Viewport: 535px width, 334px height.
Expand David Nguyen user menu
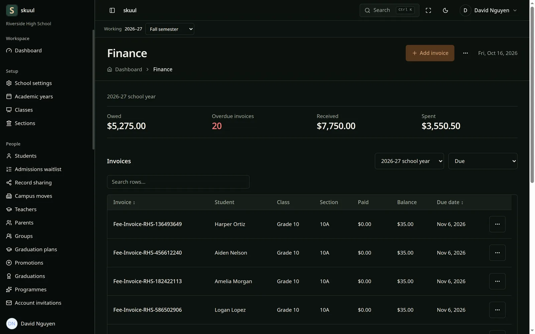click(488, 10)
